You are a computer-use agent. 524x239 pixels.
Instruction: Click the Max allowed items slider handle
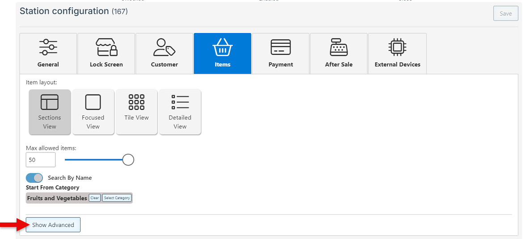[128, 160]
